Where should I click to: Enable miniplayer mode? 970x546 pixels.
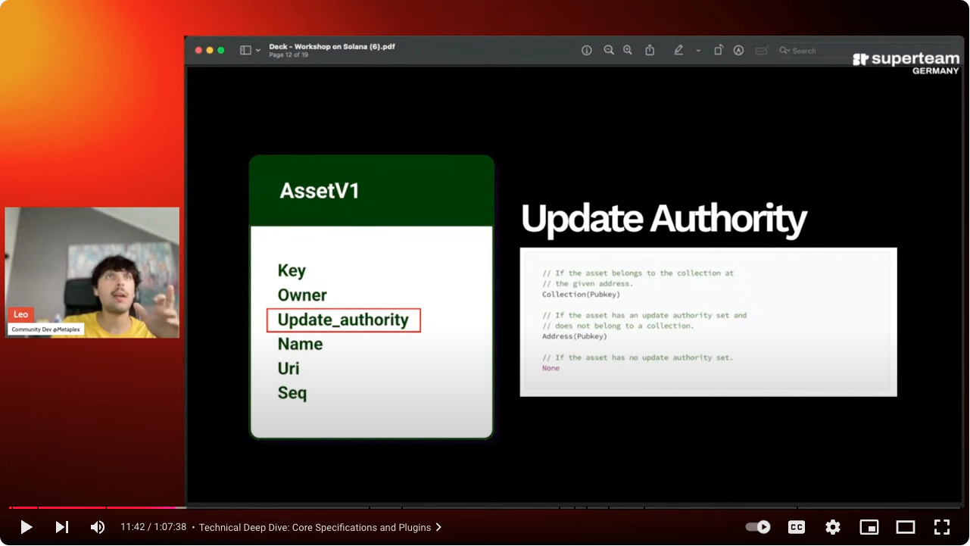click(869, 527)
